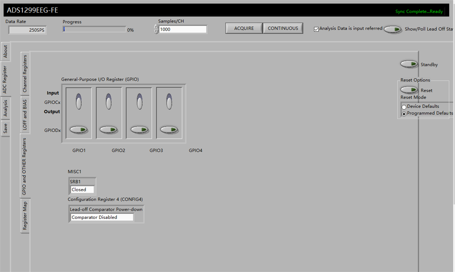Open the Channel Registers tab
455x272 pixels.
pyautogui.click(x=25, y=74)
